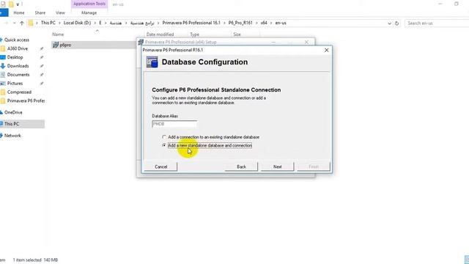Click the pin icon beside Documents
The image size is (469, 264).
tap(42, 75)
